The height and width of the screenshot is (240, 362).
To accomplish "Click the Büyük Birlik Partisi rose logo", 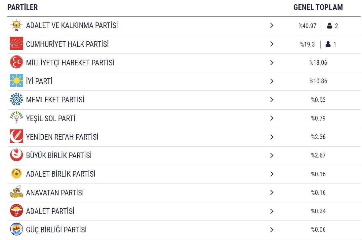I will pos(16,155).
